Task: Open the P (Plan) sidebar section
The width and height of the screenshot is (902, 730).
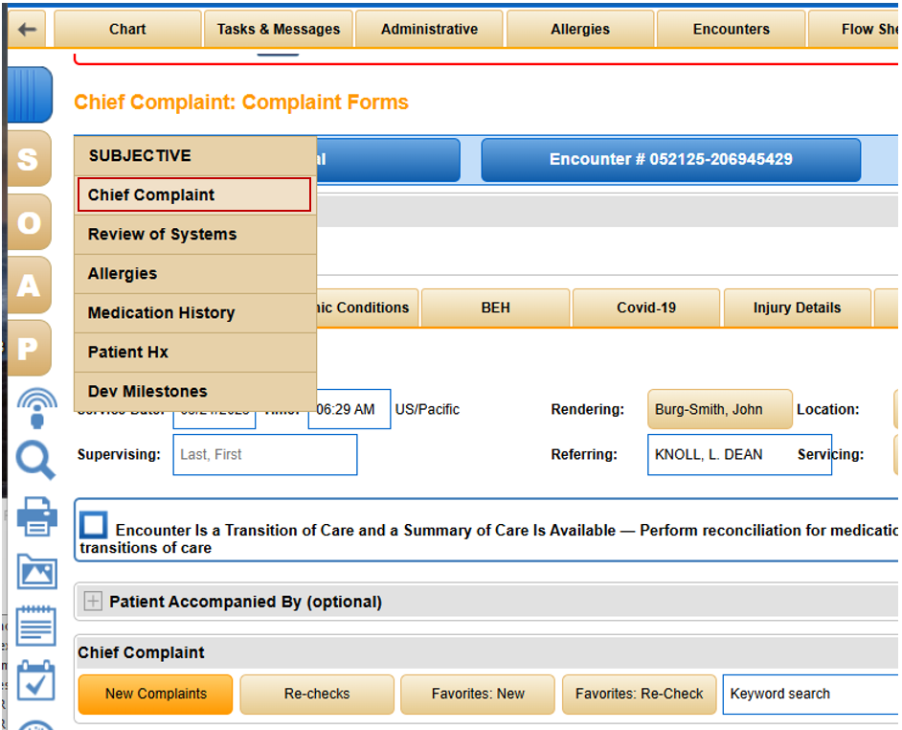Action: (29, 349)
